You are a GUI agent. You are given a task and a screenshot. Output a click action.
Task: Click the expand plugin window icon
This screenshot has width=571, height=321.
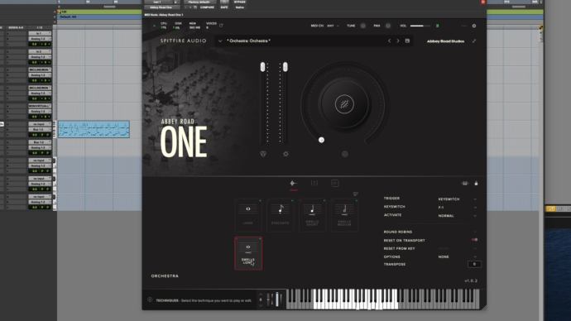(474, 41)
